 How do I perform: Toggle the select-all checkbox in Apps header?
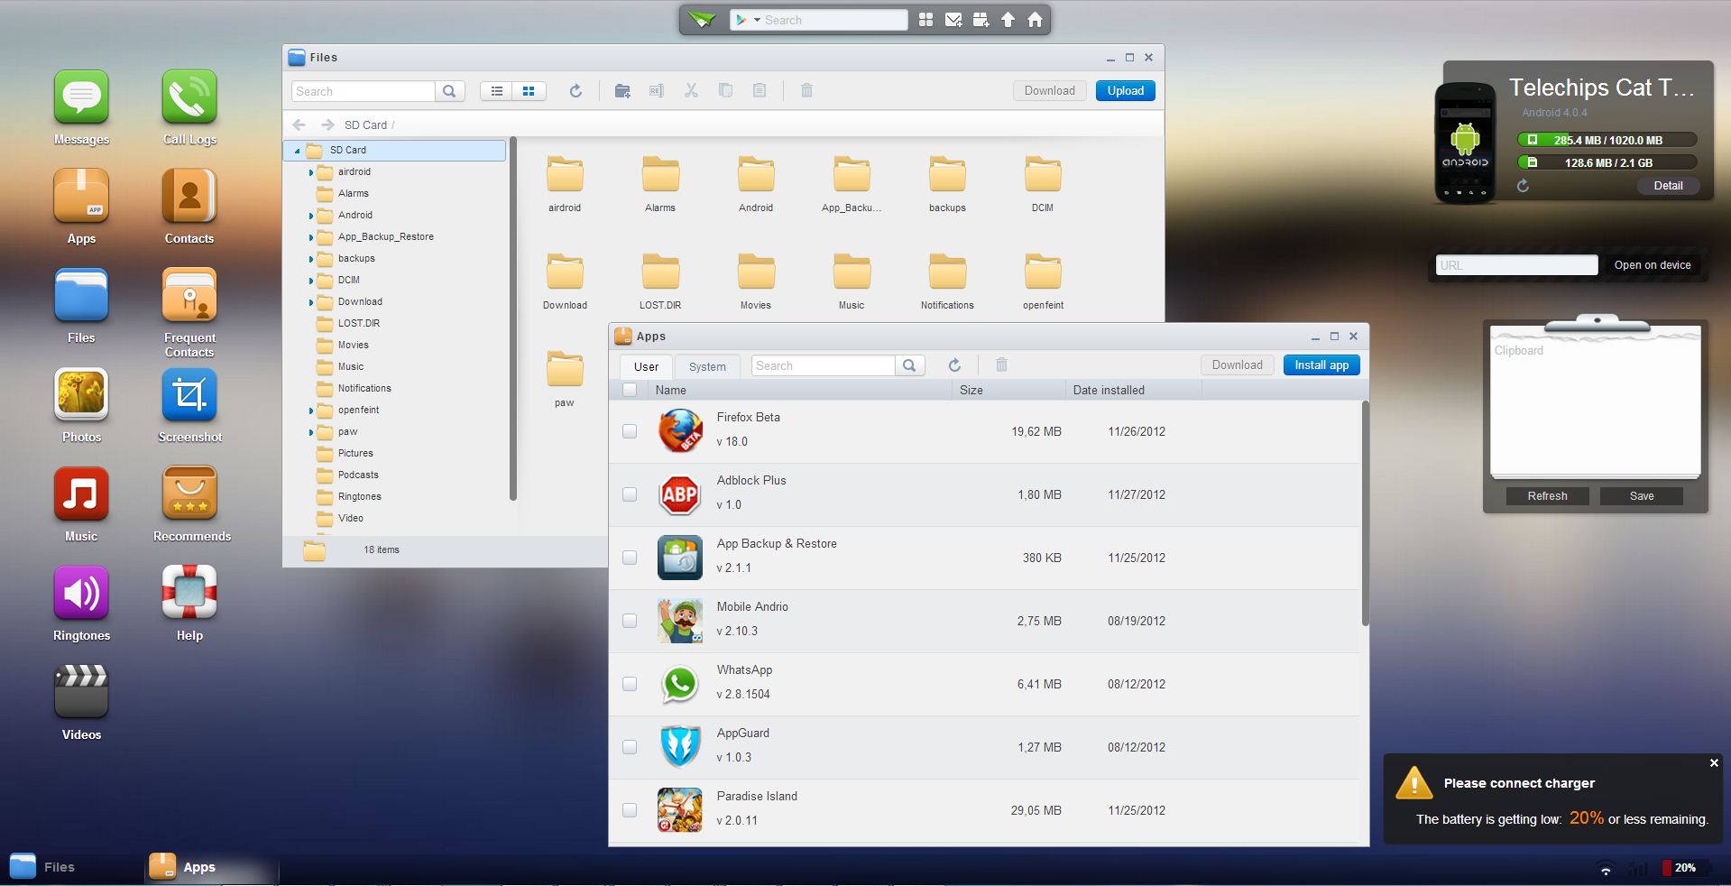(x=630, y=390)
